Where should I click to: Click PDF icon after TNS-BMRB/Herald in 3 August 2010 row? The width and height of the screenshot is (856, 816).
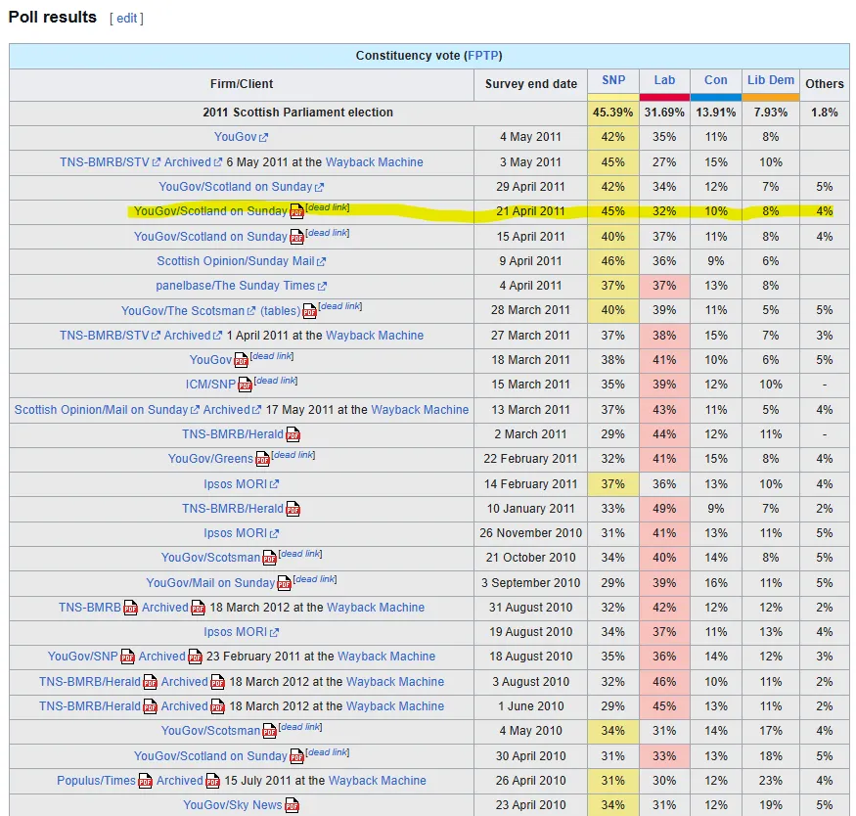click(x=150, y=682)
